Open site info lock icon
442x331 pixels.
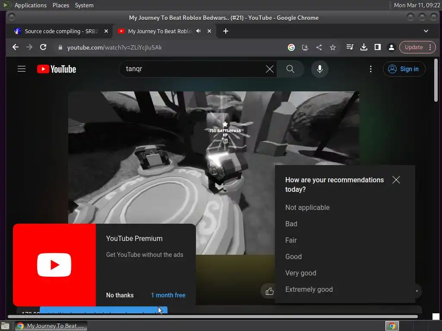[x=60, y=47]
